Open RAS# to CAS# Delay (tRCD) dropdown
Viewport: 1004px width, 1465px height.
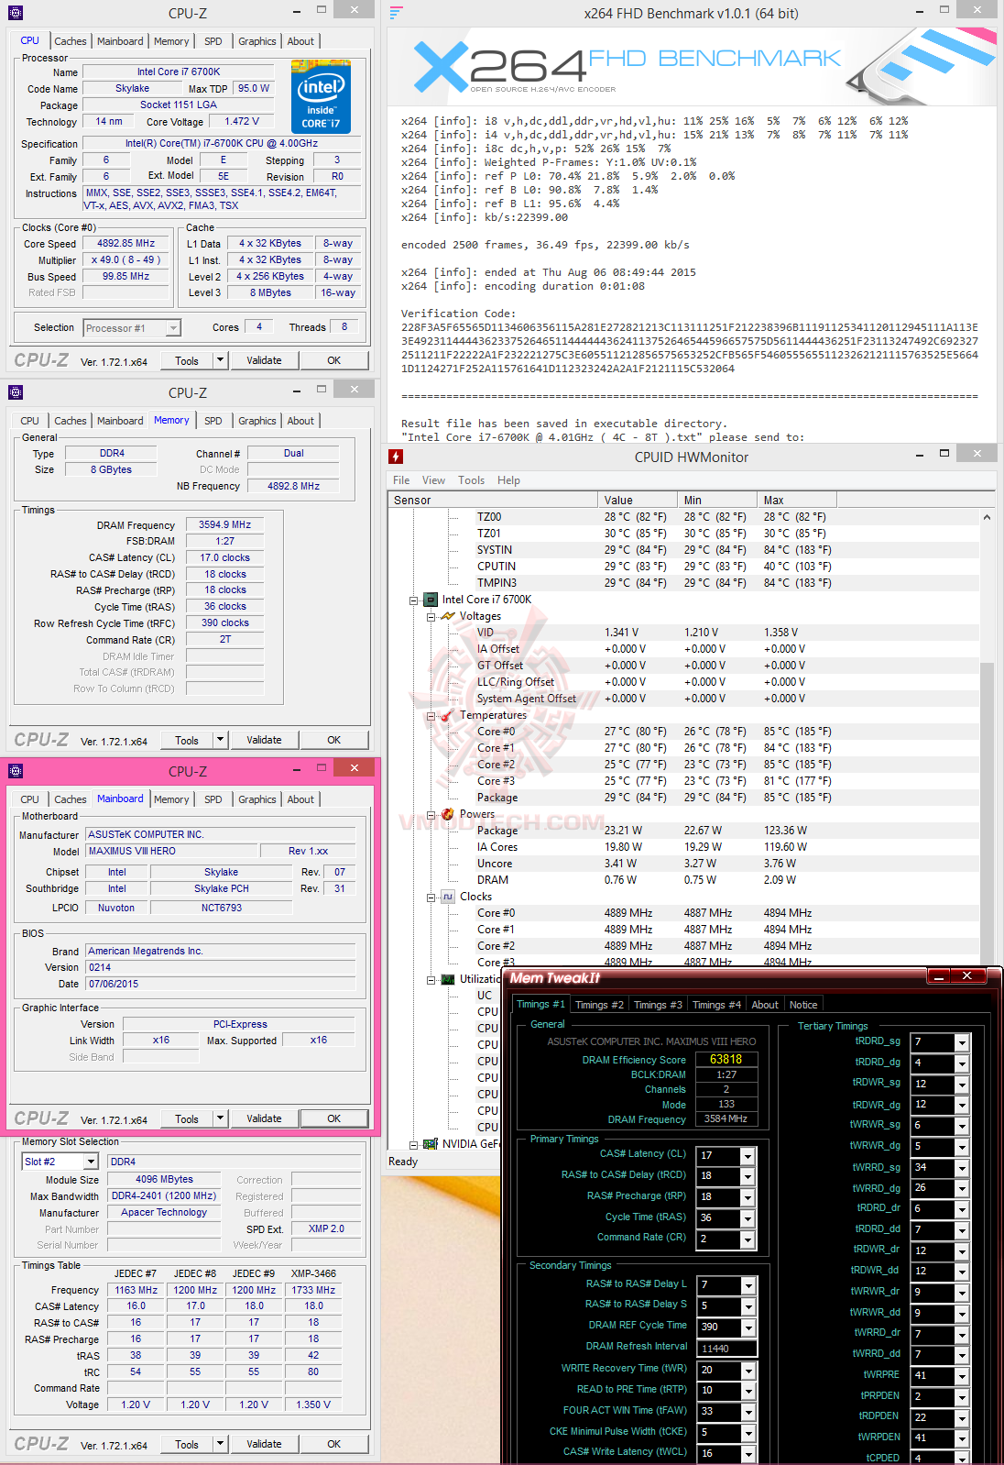tap(748, 1176)
